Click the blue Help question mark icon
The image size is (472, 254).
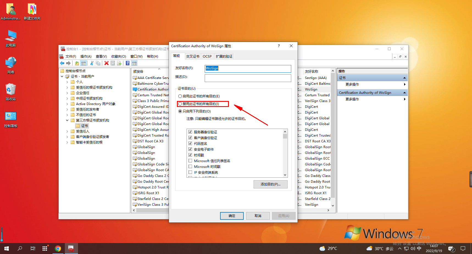coord(127,63)
